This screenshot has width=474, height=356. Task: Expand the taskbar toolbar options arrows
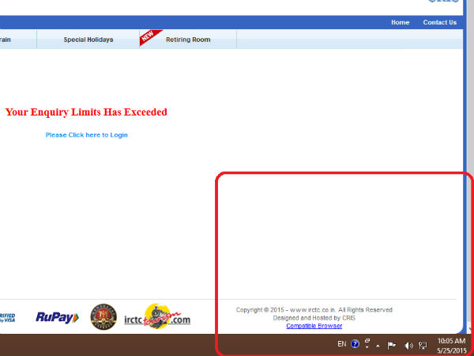[367, 343]
